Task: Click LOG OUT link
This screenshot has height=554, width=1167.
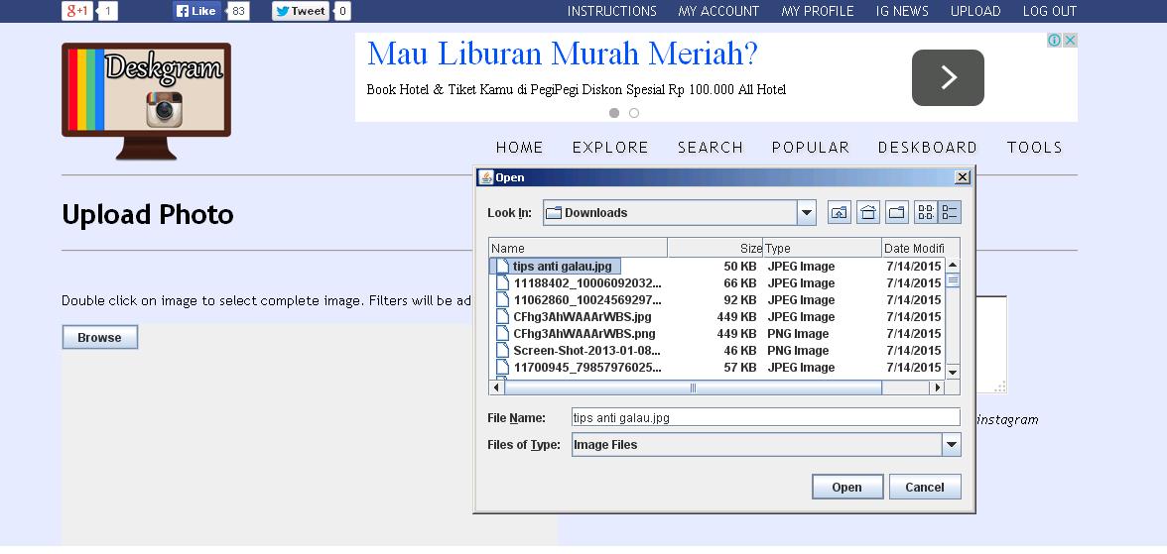Action: point(1050,11)
